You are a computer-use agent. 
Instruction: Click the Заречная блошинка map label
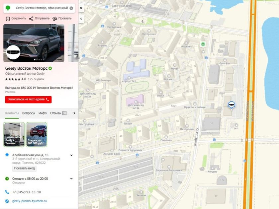click(169, 170)
